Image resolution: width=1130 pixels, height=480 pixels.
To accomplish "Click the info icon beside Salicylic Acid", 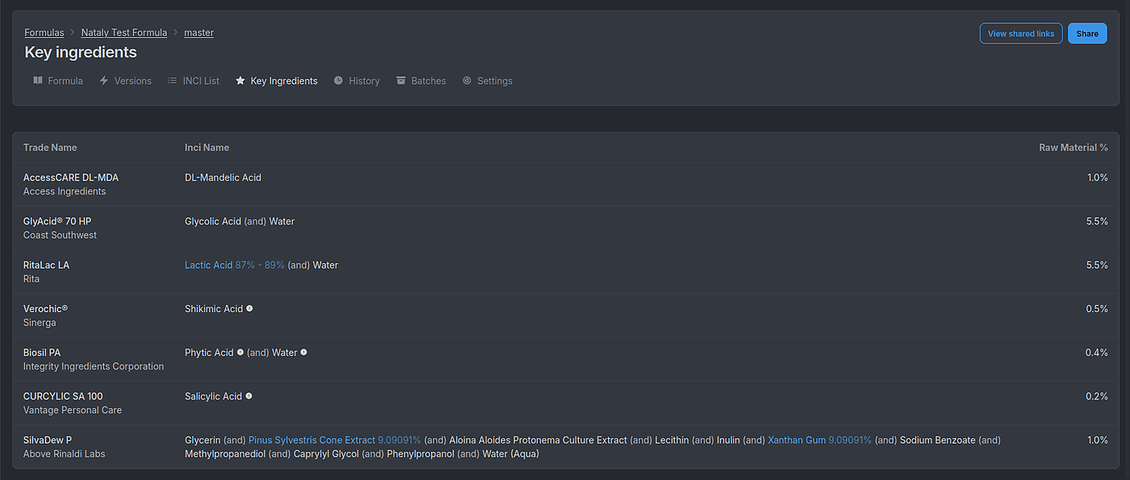I will coord(248,395).
